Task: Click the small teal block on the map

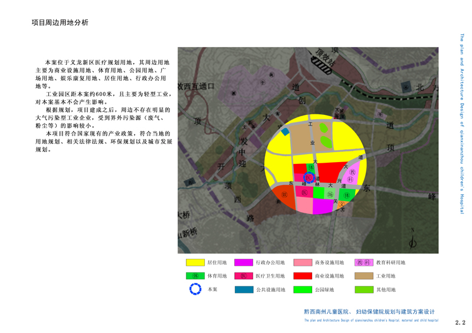Action: [286, 131]
